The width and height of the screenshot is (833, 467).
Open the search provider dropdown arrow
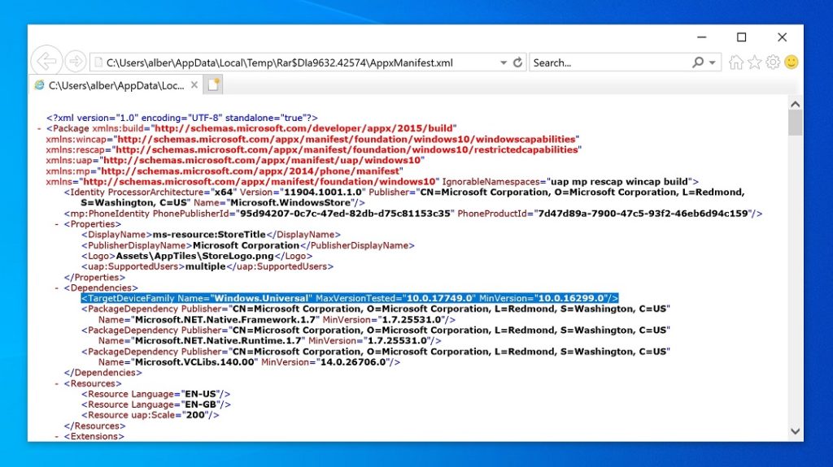tap(713, 63)
